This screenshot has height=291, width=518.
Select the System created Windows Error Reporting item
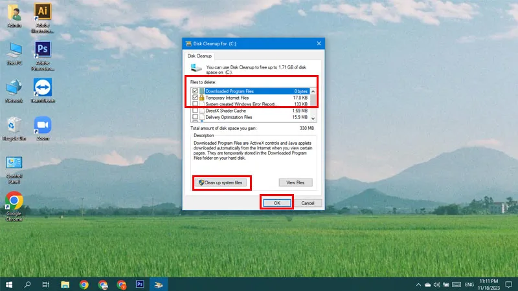pyautogui.click(x=250, y=104)
